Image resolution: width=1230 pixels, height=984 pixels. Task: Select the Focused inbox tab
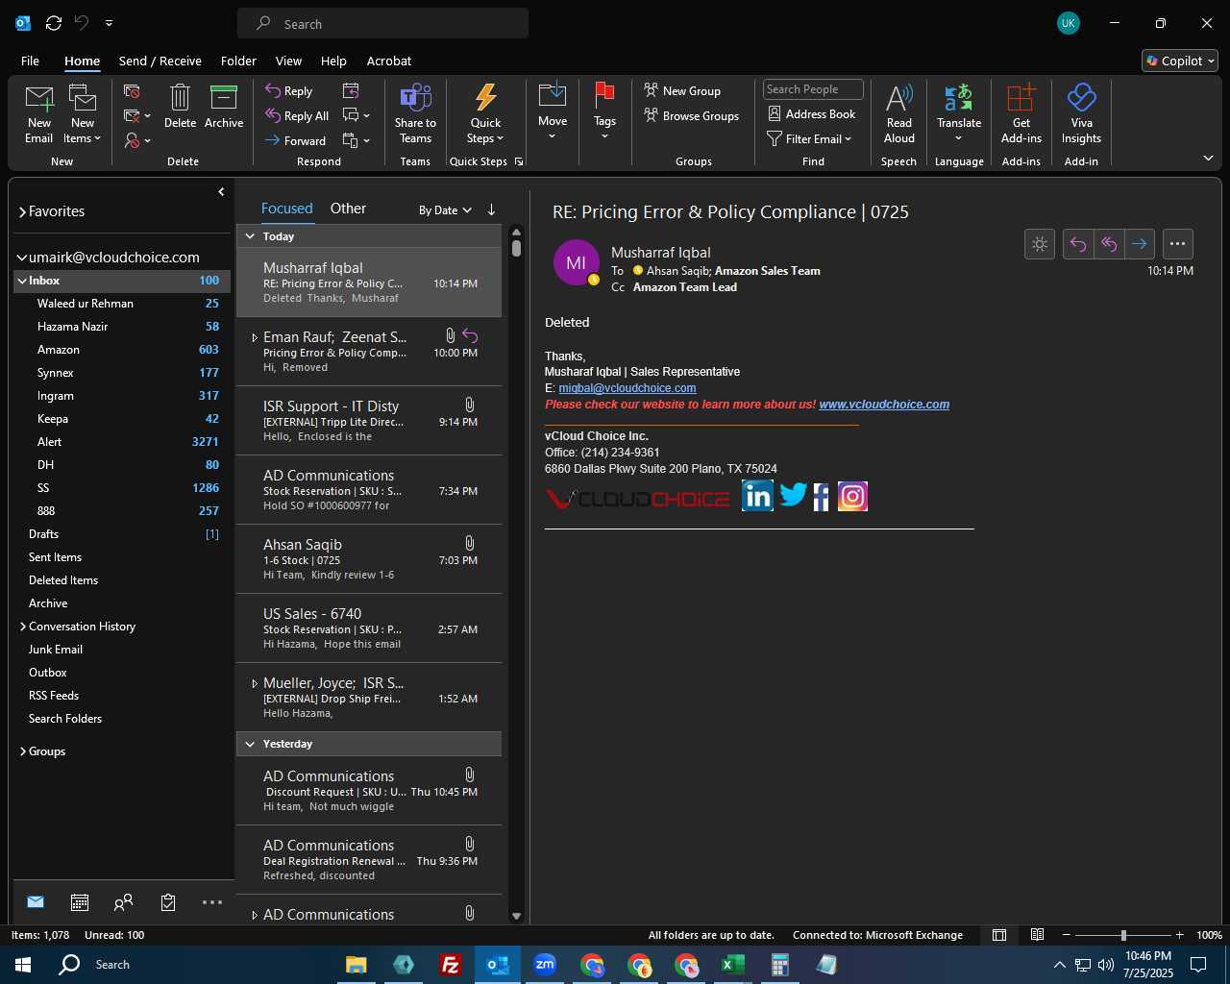(286, 209)
